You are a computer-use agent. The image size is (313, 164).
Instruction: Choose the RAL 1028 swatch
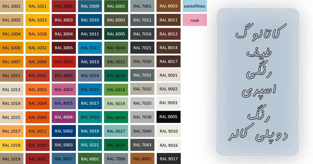38,34
